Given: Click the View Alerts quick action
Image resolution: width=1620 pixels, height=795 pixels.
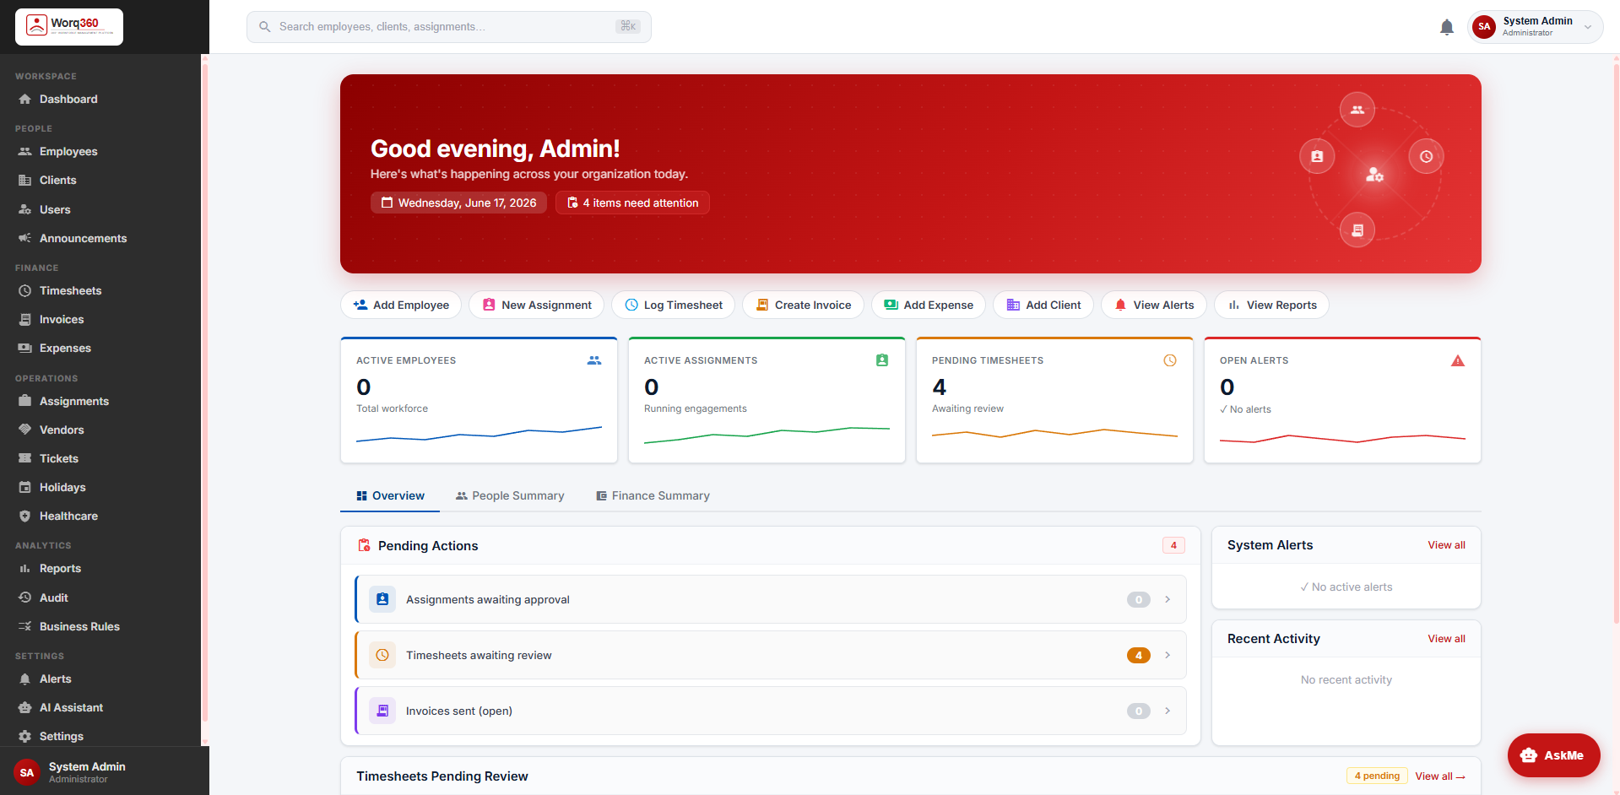Looking at the screenshot, I should (1154, 306).
